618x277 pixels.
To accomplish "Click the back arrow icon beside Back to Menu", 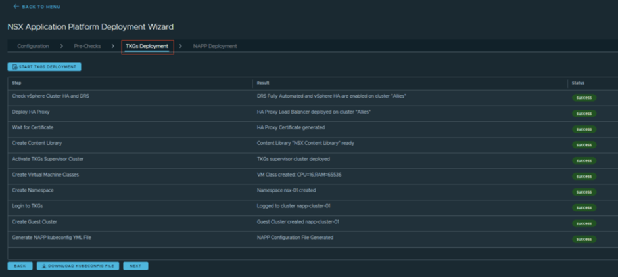I will coord(16,7).
